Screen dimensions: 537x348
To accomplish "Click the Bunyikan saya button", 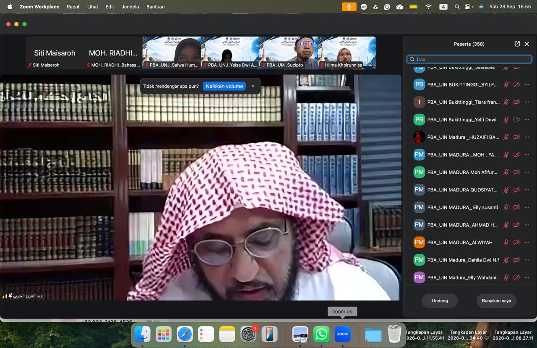I will (496, 301).
